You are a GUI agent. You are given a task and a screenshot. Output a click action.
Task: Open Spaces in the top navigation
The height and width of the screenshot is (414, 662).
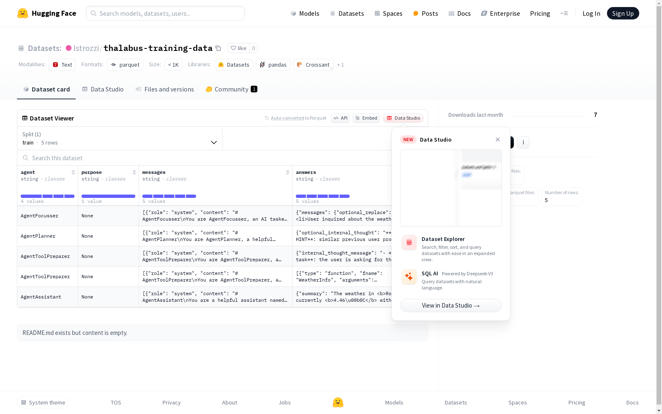click(x=389, y=13)
